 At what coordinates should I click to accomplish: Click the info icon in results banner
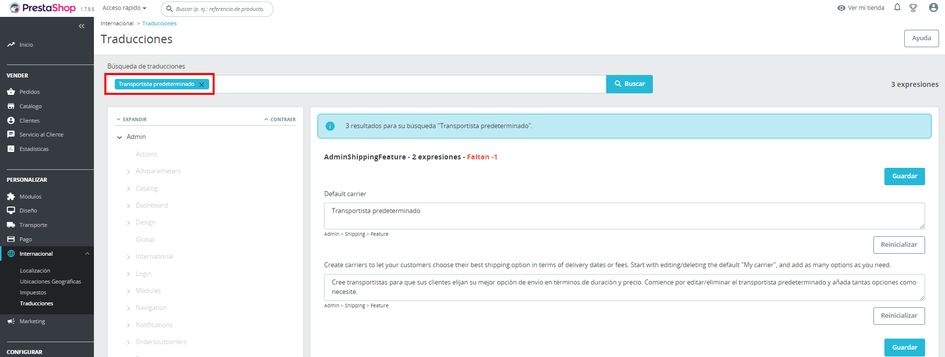click(330, 126)
